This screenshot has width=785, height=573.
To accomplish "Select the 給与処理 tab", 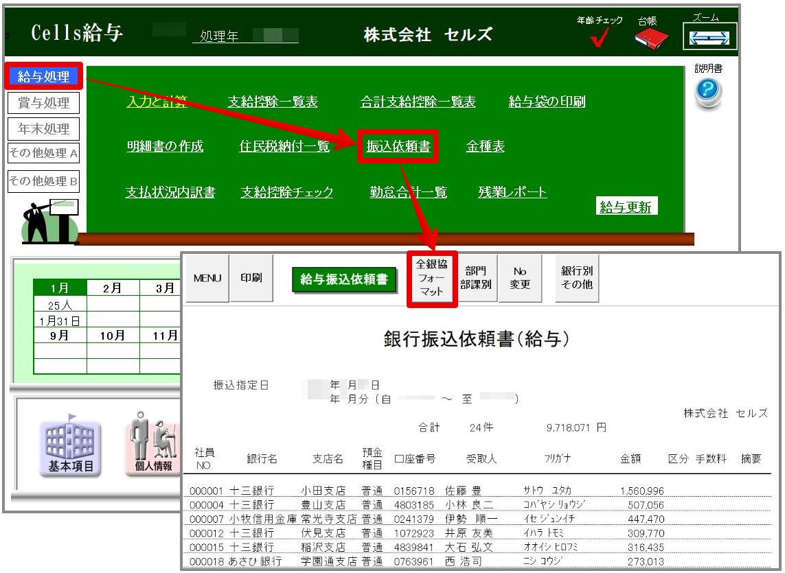I will 44,77.
